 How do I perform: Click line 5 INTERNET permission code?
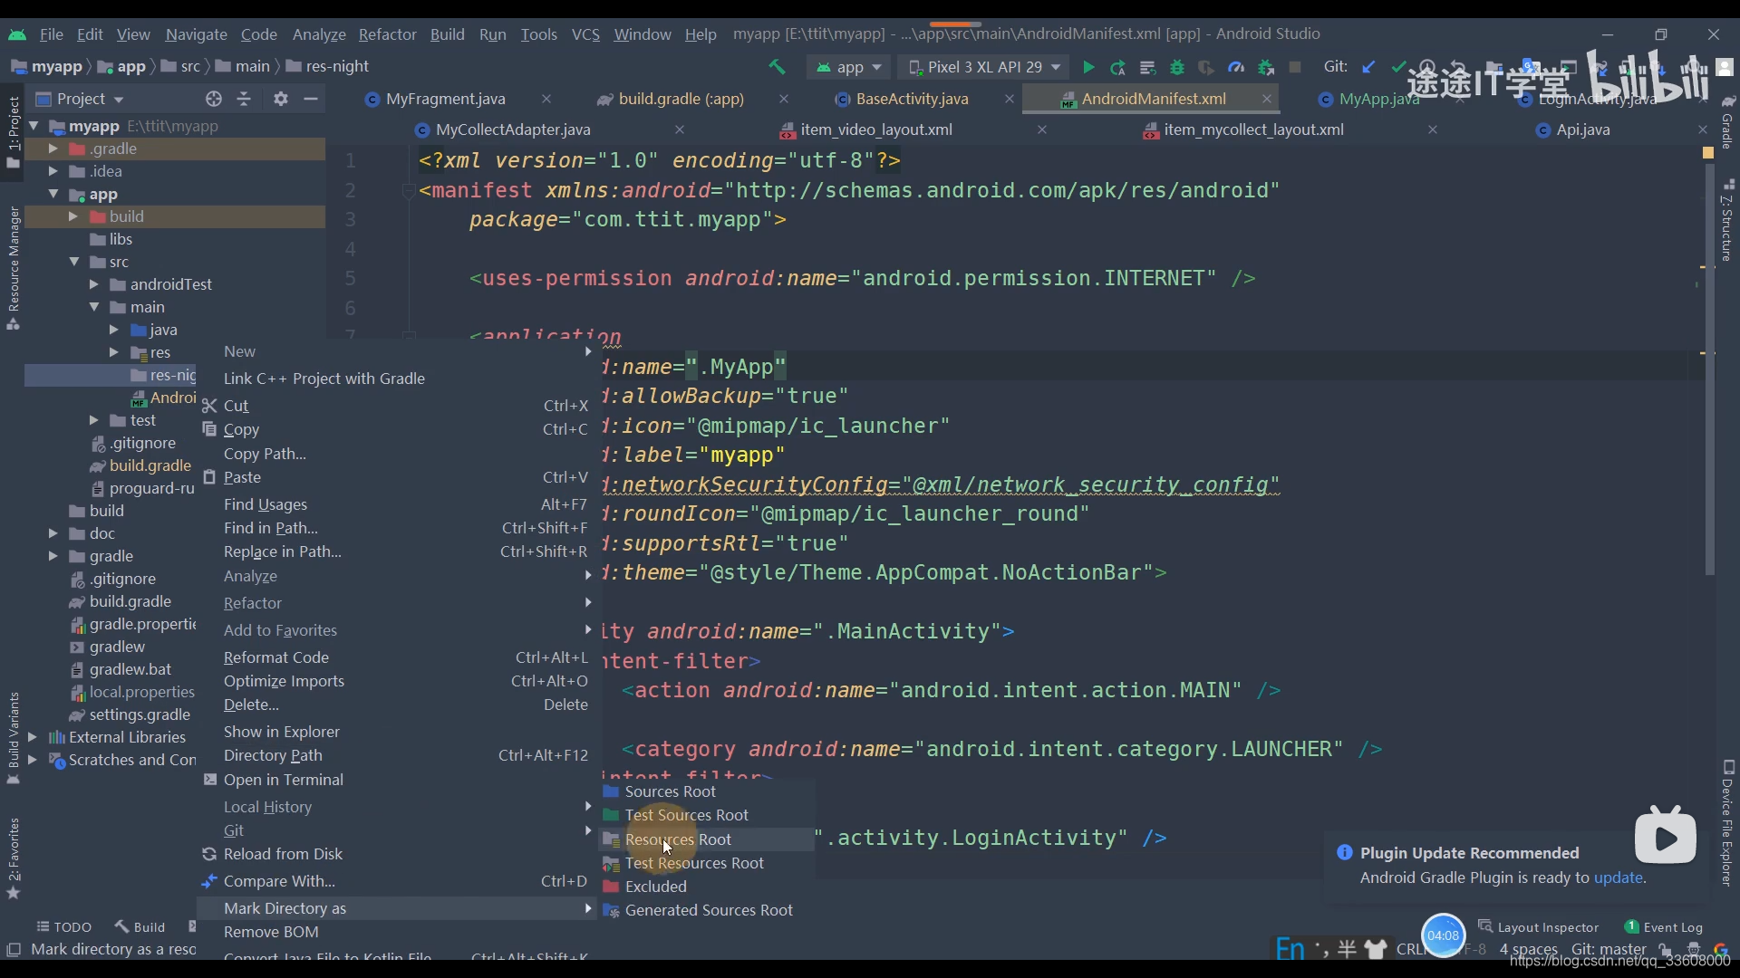click(862, 279)
